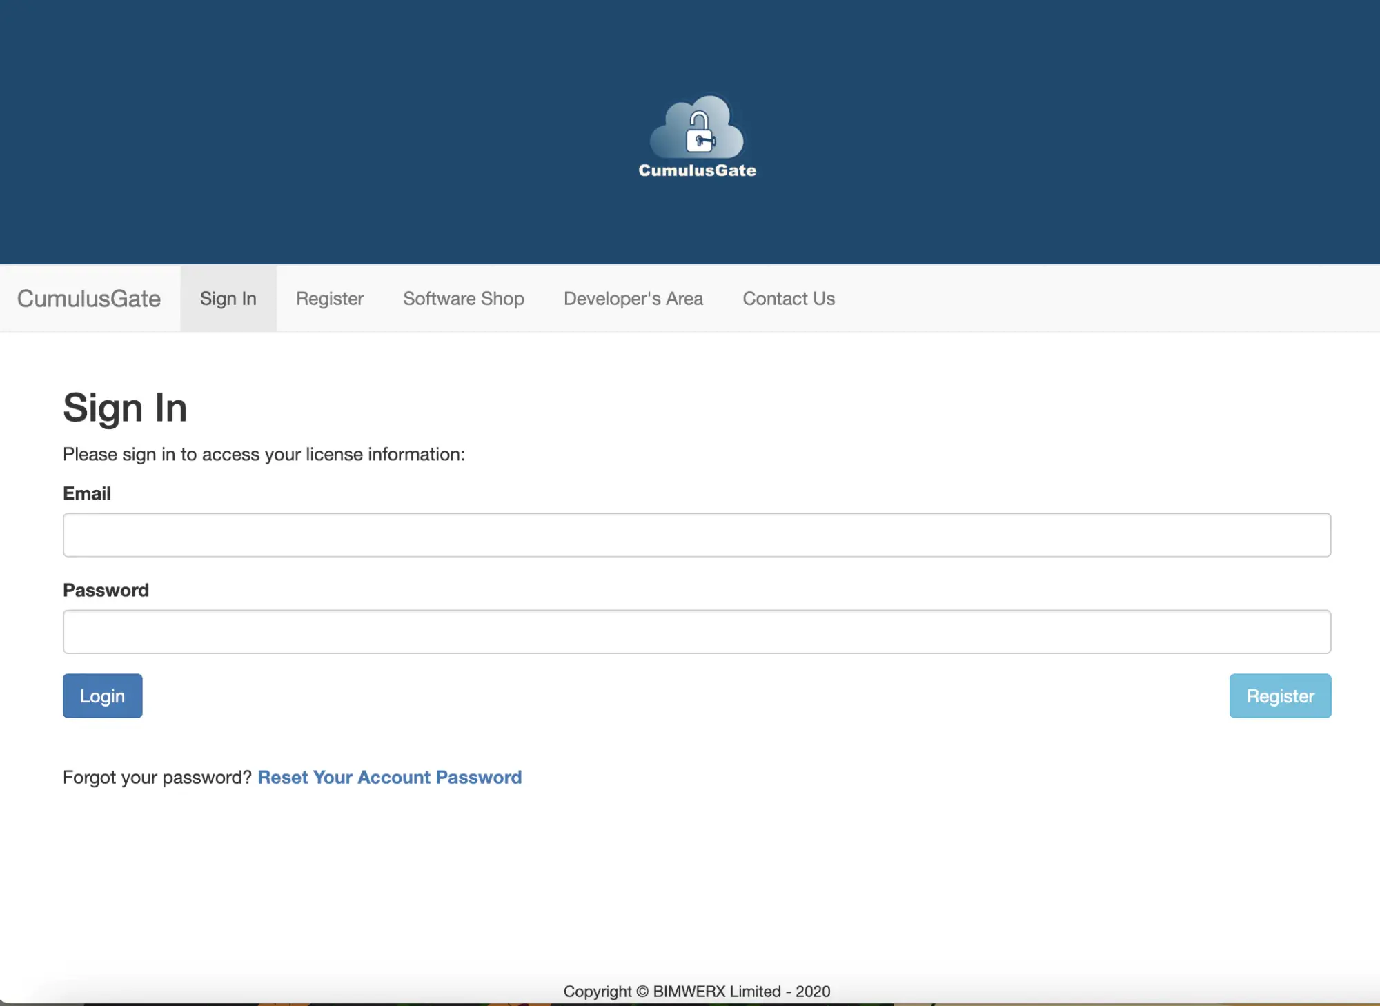Focus the Password input field

[x=697, y=631]
